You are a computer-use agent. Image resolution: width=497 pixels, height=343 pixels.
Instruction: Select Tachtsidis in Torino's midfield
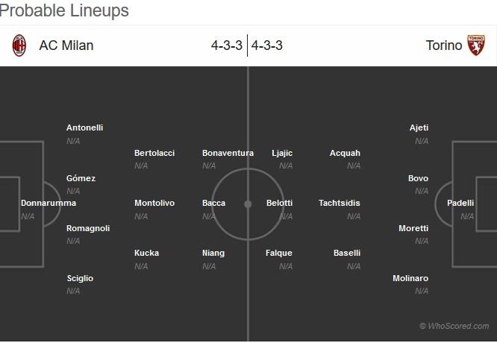[339, 203]
